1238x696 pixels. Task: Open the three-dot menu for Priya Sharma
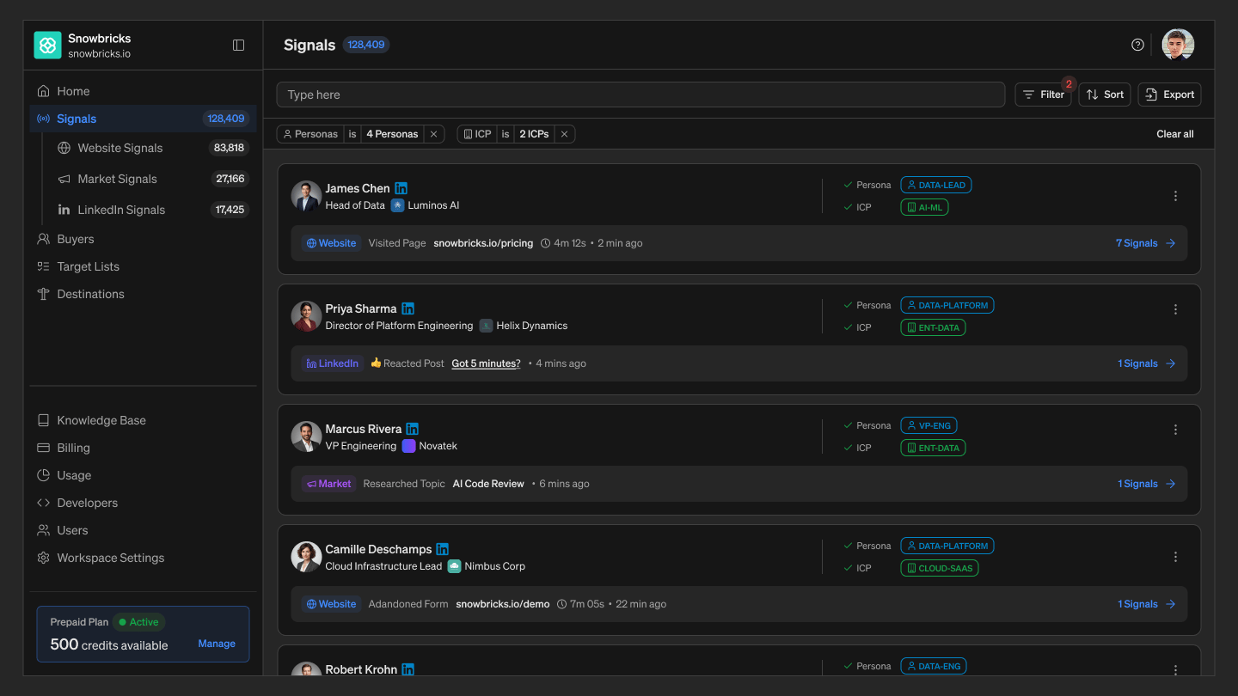[1175, 309]
